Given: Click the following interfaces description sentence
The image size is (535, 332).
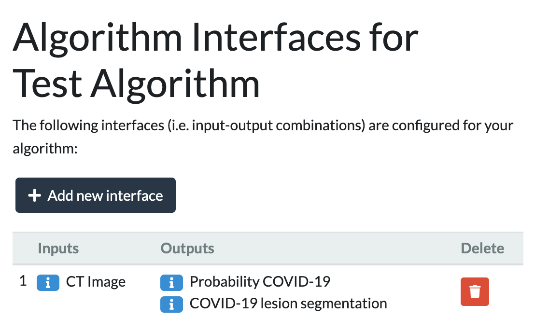Looking at the screenshot, I should pos(263,137).
